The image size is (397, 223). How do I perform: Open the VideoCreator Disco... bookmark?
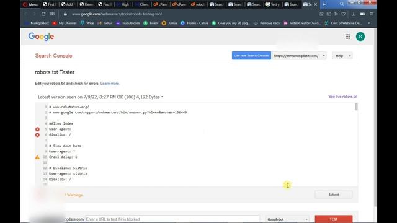tap(302, 23)
